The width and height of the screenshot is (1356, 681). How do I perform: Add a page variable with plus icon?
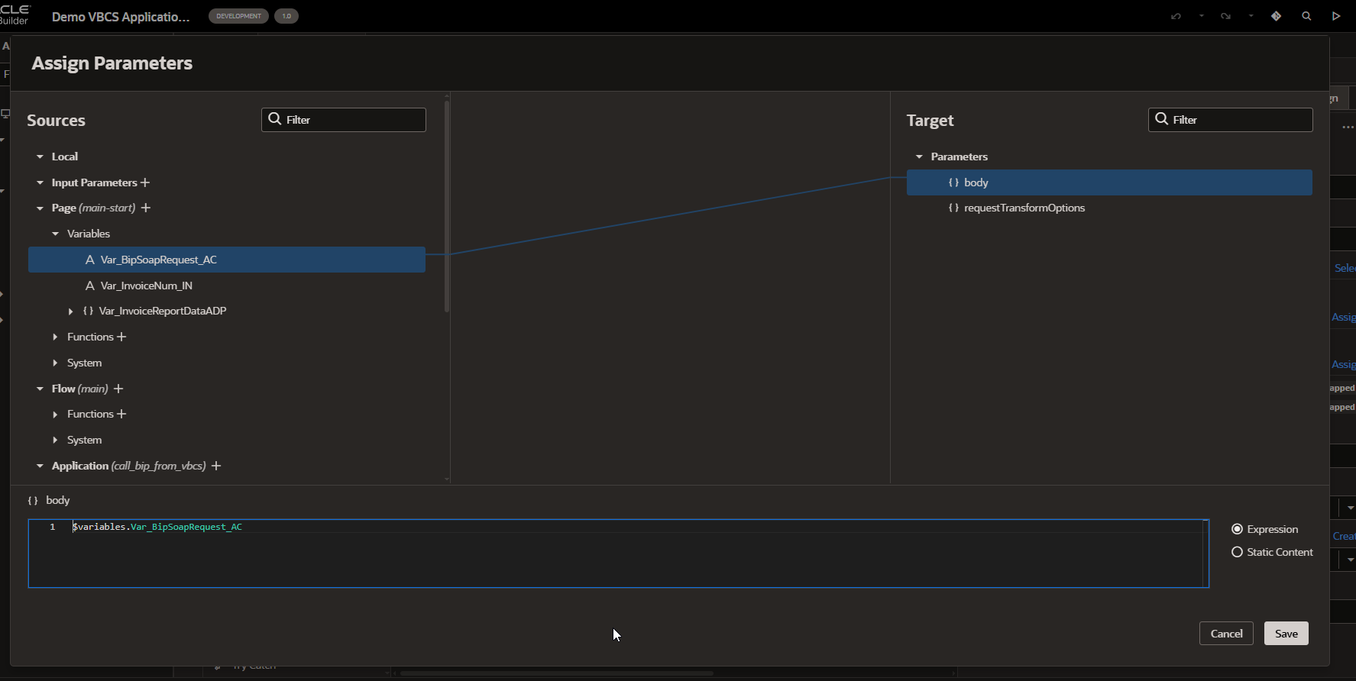146,208
